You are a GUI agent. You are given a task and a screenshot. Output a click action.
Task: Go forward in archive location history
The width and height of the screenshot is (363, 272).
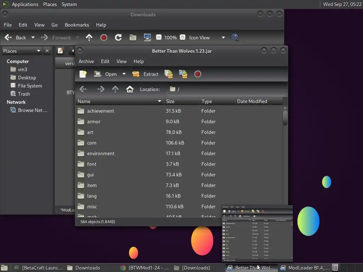101,89
